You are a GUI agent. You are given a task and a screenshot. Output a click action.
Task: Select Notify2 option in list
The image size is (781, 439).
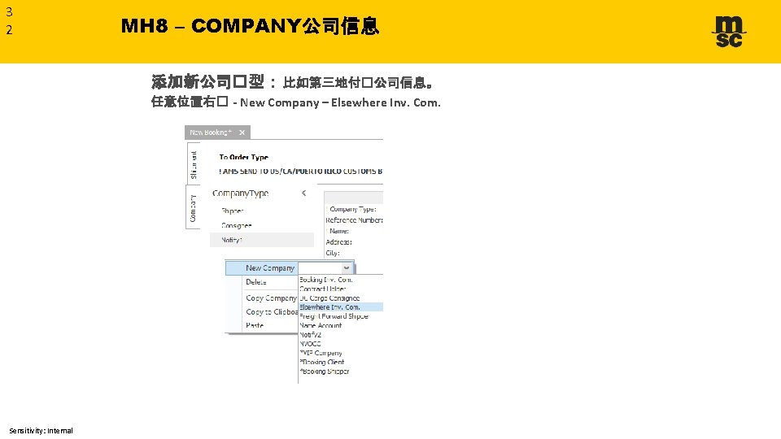[310, 334]
